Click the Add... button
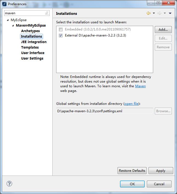This screenshot has width=177, height=194. 163,29
